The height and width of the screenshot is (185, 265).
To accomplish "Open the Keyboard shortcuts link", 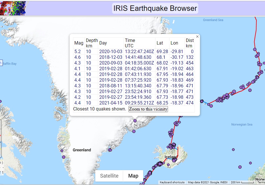I will 172,182.
